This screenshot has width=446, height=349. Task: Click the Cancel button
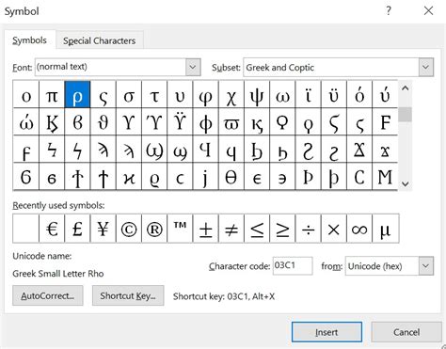406,332
